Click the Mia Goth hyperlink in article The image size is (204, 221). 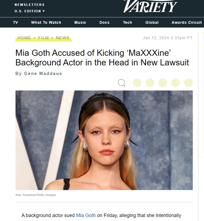86,215
